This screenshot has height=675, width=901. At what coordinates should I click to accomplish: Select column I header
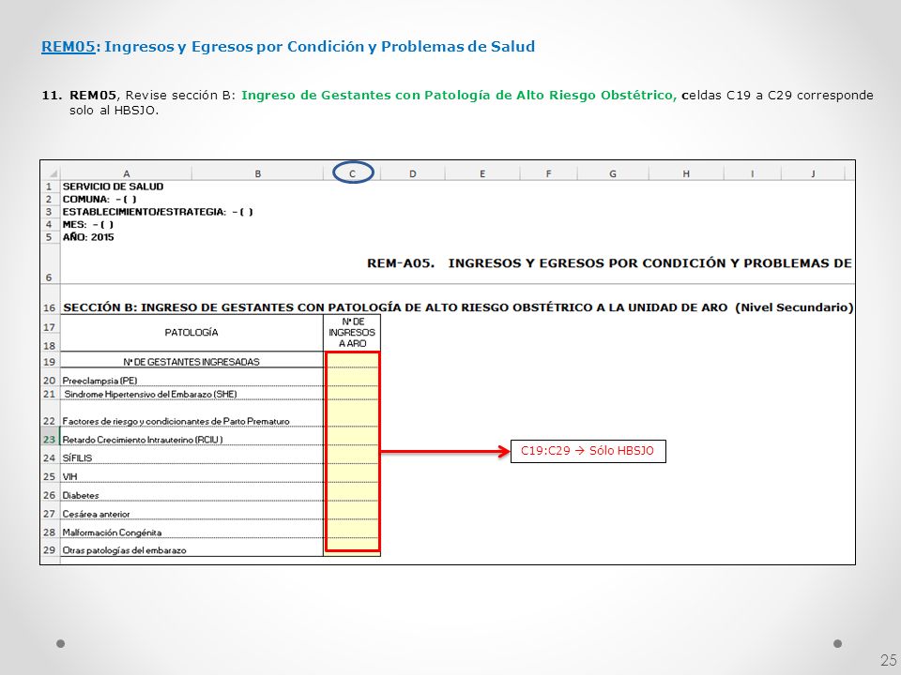click(752, 173)
